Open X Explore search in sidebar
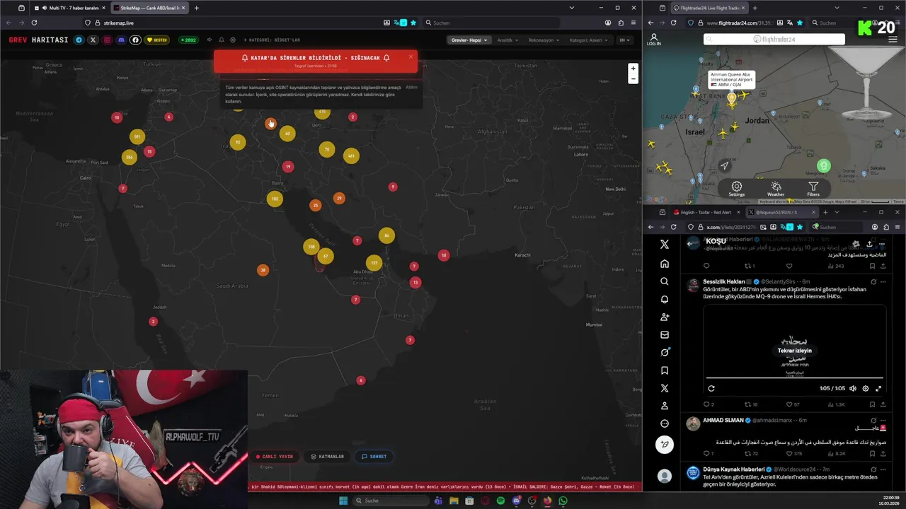The image size is (906, 509). [664, 281]
